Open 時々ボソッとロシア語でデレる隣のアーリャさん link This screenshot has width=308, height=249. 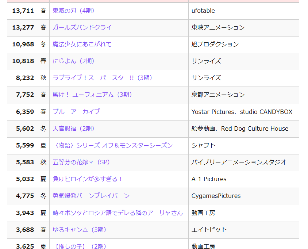coord(118,213)
